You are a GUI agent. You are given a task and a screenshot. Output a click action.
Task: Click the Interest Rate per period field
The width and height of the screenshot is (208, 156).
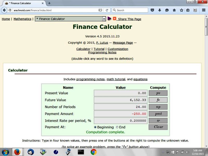coord(121,121)
